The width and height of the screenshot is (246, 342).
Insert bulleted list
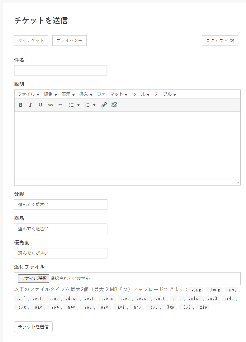click(x=72, y=105)
